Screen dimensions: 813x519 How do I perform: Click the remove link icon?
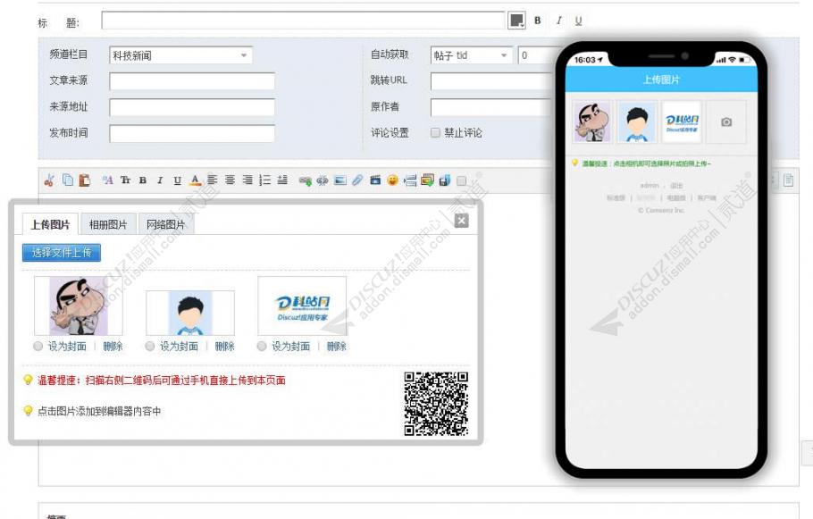tap(323, 180)
